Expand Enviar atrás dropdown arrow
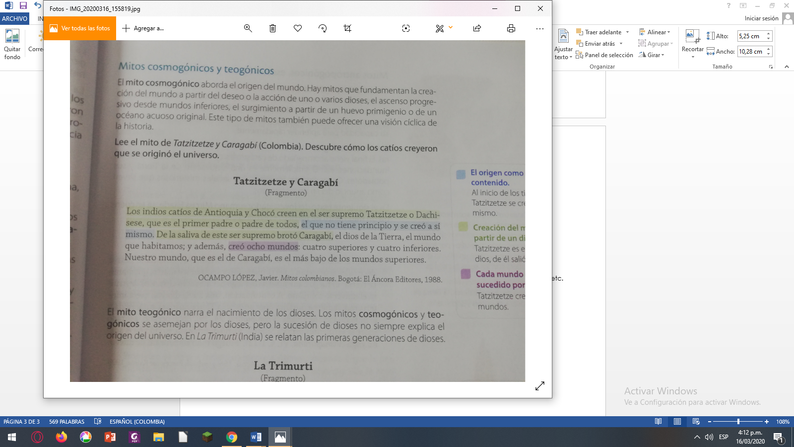The width and height of the screenshot is (794, 447). [x=621, y=44]
